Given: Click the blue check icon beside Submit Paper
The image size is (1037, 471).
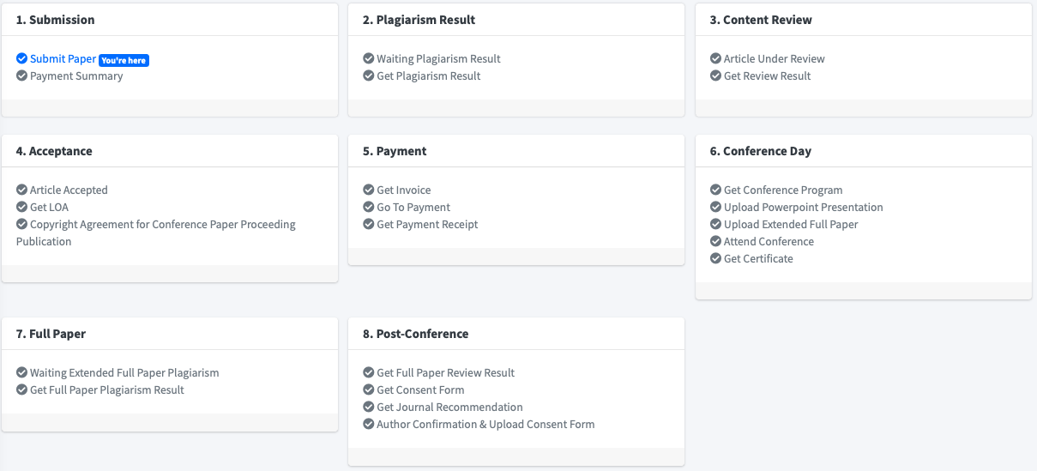Looking at the screenshot, I should tap(22, 58).
